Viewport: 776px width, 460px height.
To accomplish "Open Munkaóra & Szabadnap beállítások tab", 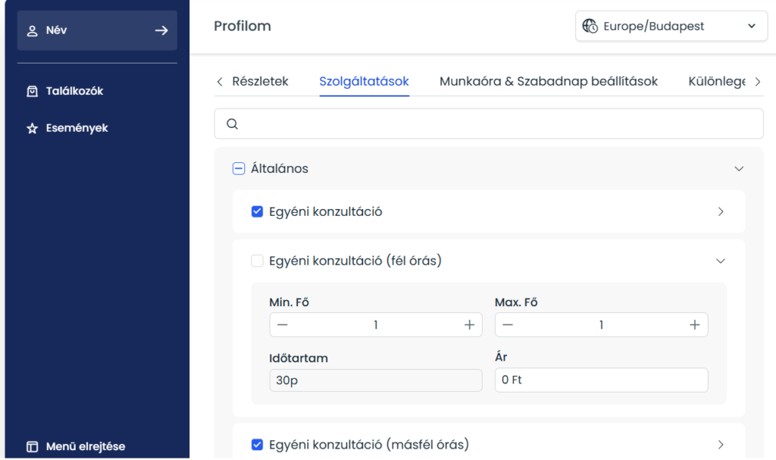I will tap(548, 81).
